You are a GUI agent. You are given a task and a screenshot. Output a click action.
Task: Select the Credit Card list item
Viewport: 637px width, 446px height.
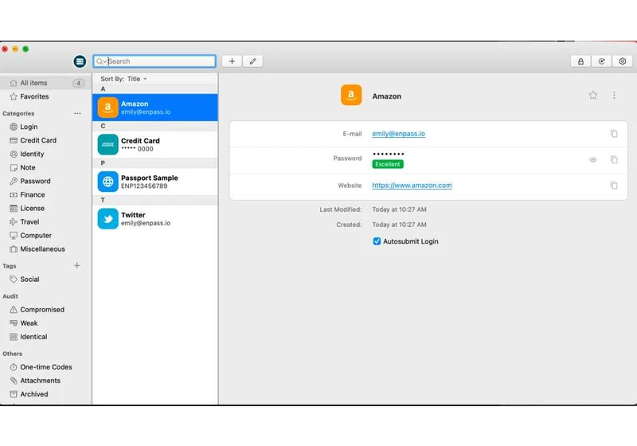tap(155, 145)
